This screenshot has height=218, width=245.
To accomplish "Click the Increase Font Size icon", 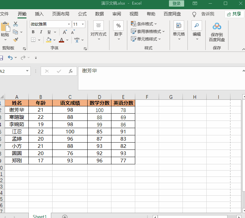I will click(x=65, y=32).
